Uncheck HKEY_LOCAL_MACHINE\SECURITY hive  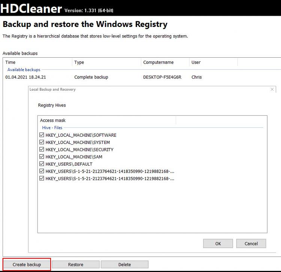[x=42, y=149]
